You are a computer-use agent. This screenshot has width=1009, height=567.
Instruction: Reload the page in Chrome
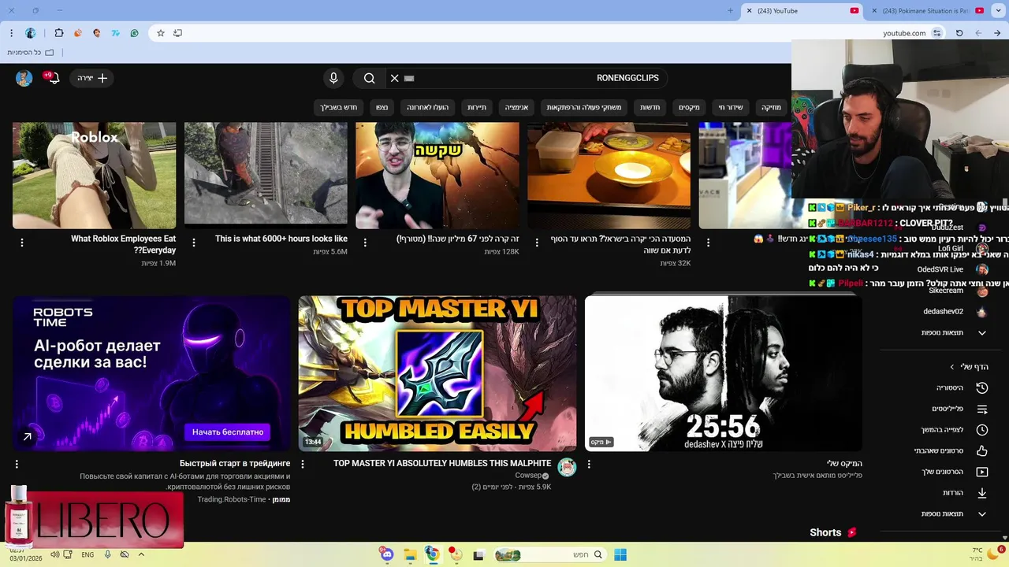(x=959, y=33)
